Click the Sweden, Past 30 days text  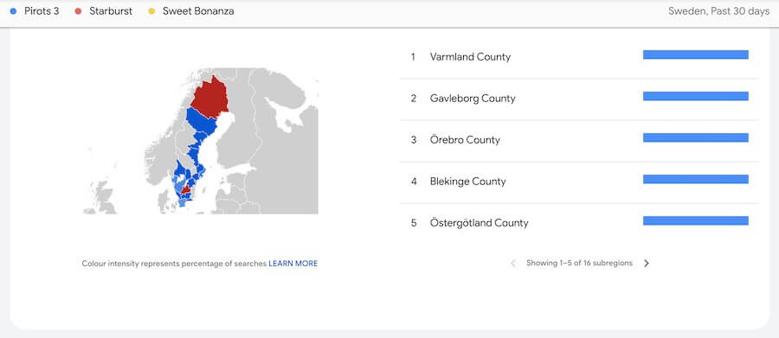click(x=719, y=11)
